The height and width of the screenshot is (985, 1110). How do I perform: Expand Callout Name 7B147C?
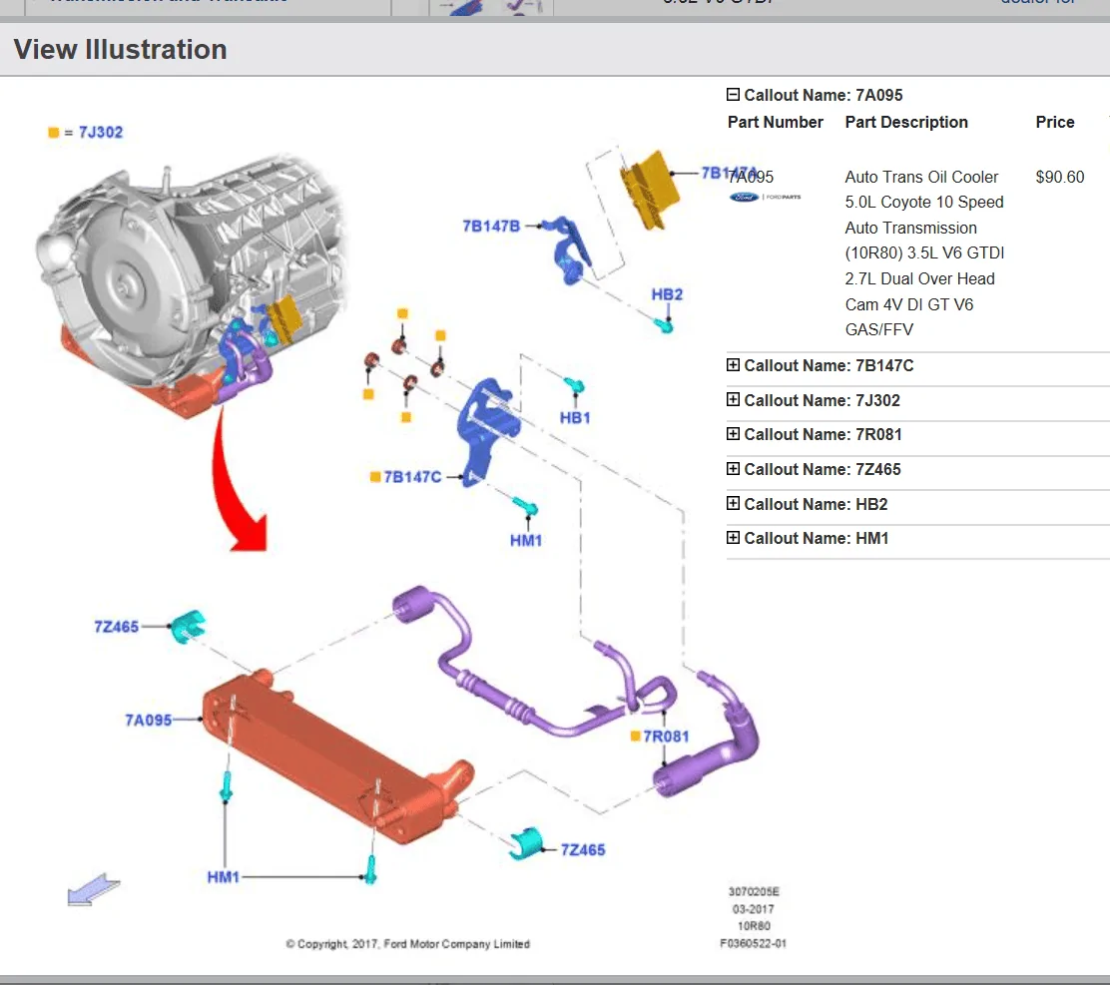[732, 365]
